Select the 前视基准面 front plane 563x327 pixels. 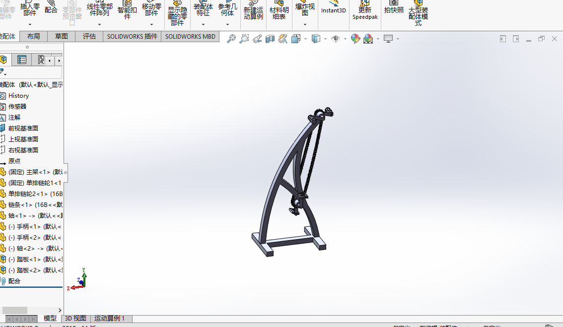[x=23, y=129]
